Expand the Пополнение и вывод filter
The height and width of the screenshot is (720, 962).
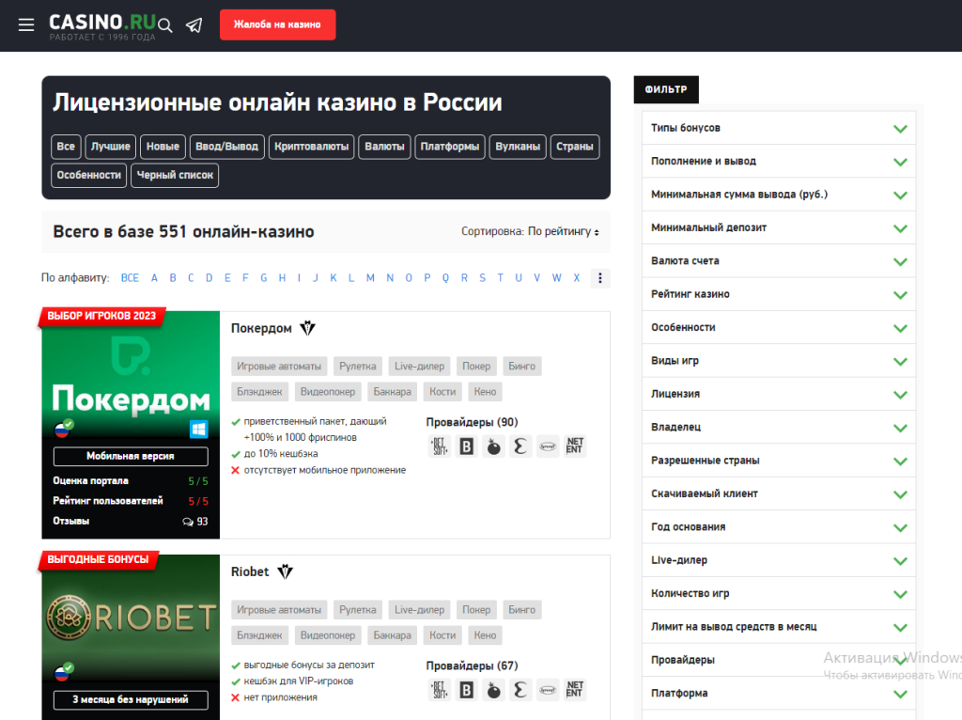[x=779, y=162]
